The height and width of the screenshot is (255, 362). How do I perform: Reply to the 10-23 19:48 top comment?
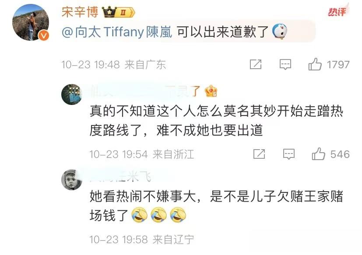[x=285, y=64]
